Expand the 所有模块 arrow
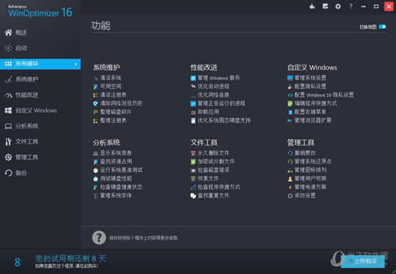This screenshot has height=274, width=396. click(x=76, y=64)
